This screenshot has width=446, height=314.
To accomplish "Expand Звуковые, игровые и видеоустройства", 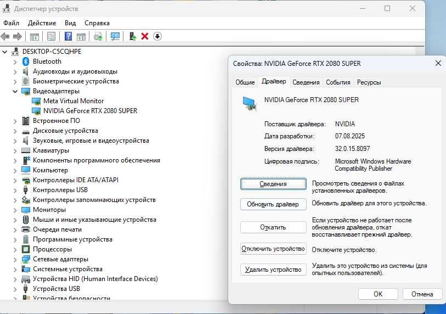I will tap(15, 141).
